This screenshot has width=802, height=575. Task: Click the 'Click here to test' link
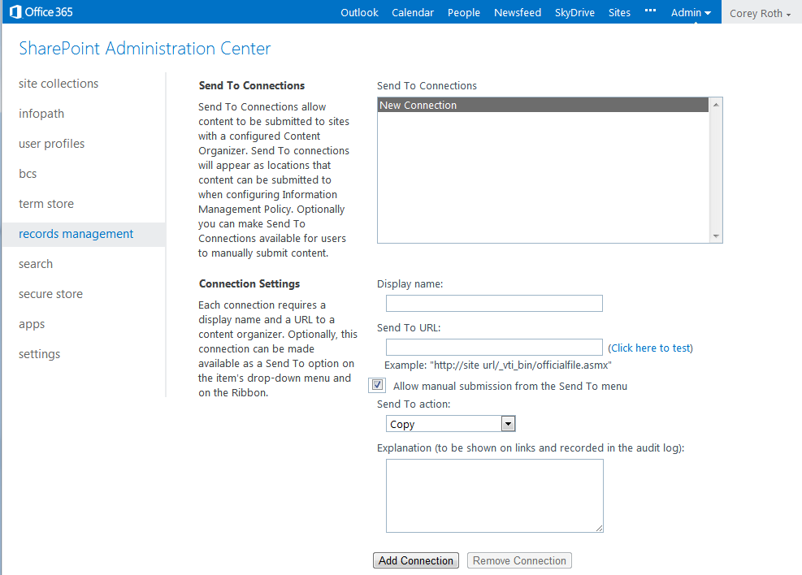650,348
